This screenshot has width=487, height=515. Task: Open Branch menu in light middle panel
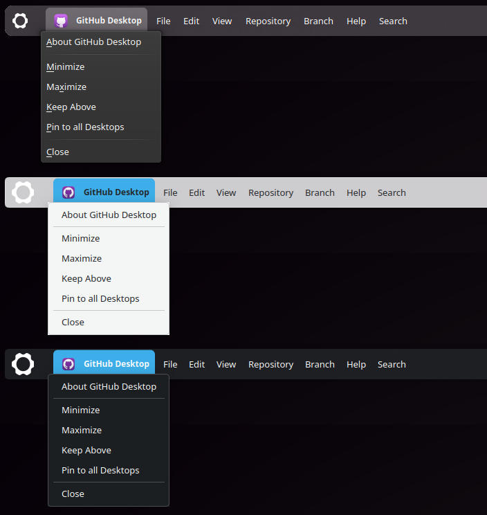coord(320,193)
